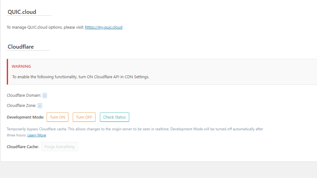This screenshot has width=317, height=178.
Task: Click the Cloudflare Domain dash value
Action: (x=45, y=95)
